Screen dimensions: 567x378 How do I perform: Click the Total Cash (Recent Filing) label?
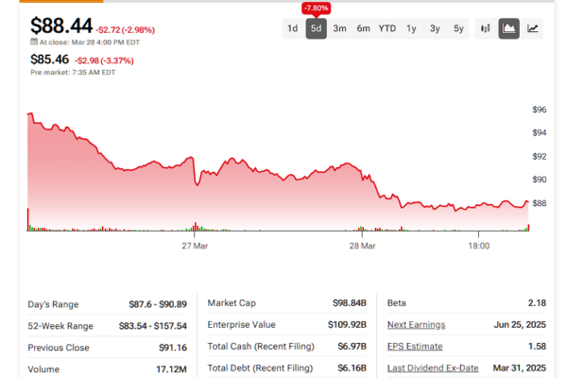pos(261,347)
